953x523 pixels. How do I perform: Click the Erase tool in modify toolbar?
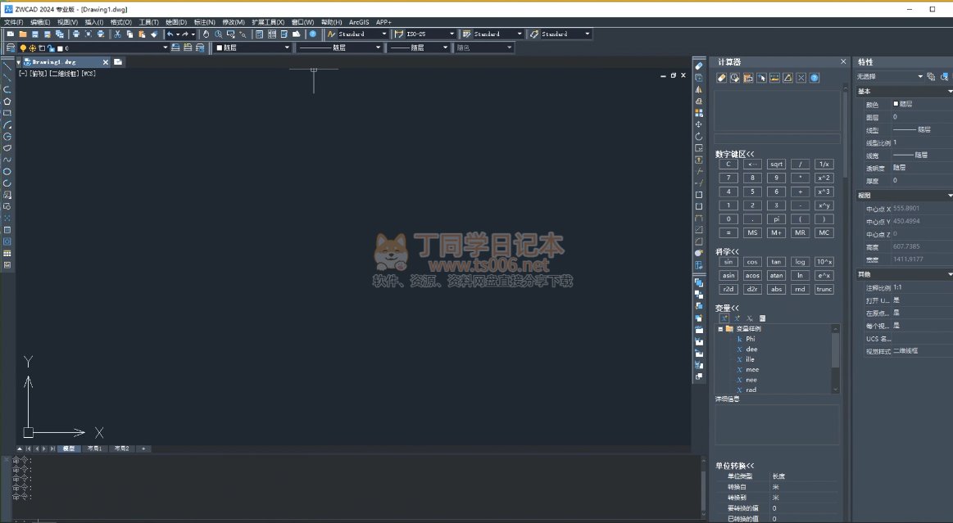click(x=699, y=65)
